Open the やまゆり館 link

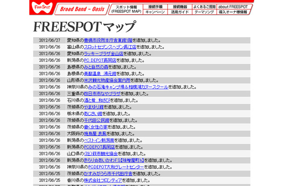94,107
